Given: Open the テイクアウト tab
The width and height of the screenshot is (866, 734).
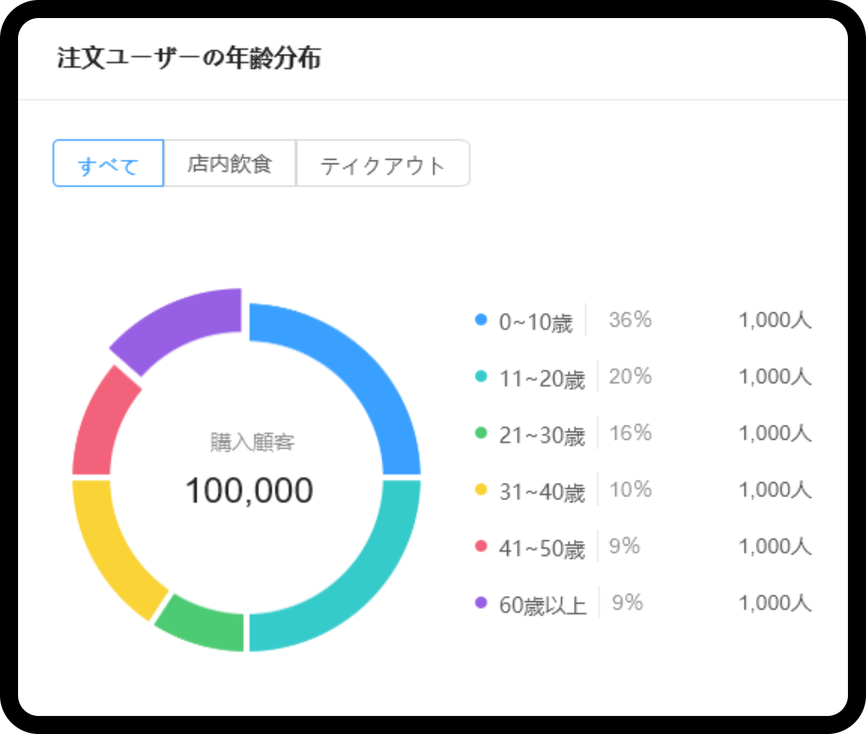Looking at the screenshot, I should pyautogui.click(x=383, y=164).
